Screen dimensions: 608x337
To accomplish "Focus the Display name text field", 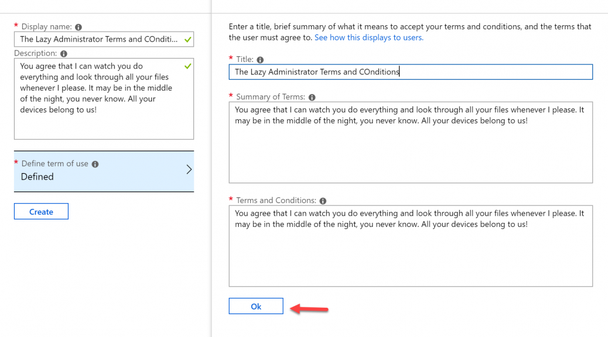I will (104, 40).
